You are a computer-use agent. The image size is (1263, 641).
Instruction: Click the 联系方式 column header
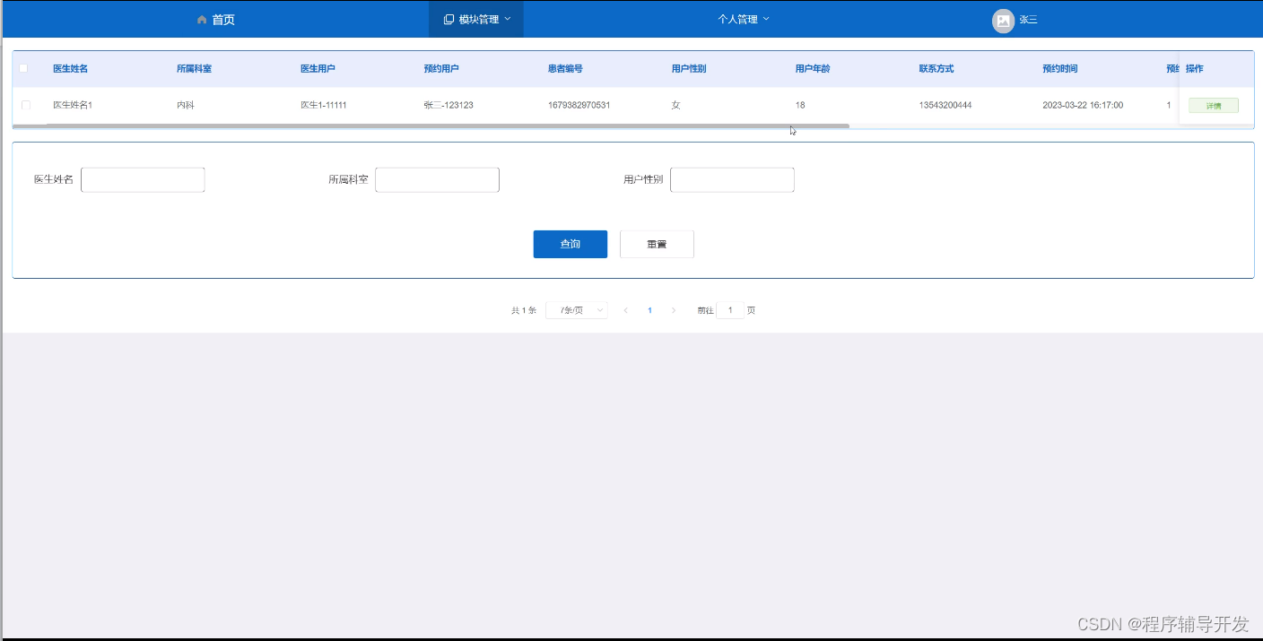936,69
